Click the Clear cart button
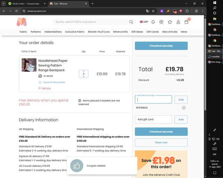The width and height of the screenshot is (223, 178). (161, 143)
